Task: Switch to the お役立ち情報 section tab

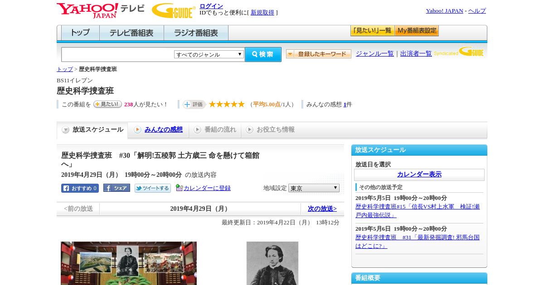Action: pyautogui.click(x=270, y=130)
